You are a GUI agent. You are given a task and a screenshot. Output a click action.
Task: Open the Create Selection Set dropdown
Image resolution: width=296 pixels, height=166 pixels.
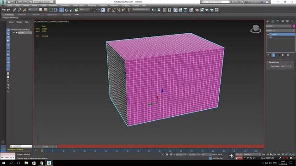pyautogui.click(x=141, y=9)
